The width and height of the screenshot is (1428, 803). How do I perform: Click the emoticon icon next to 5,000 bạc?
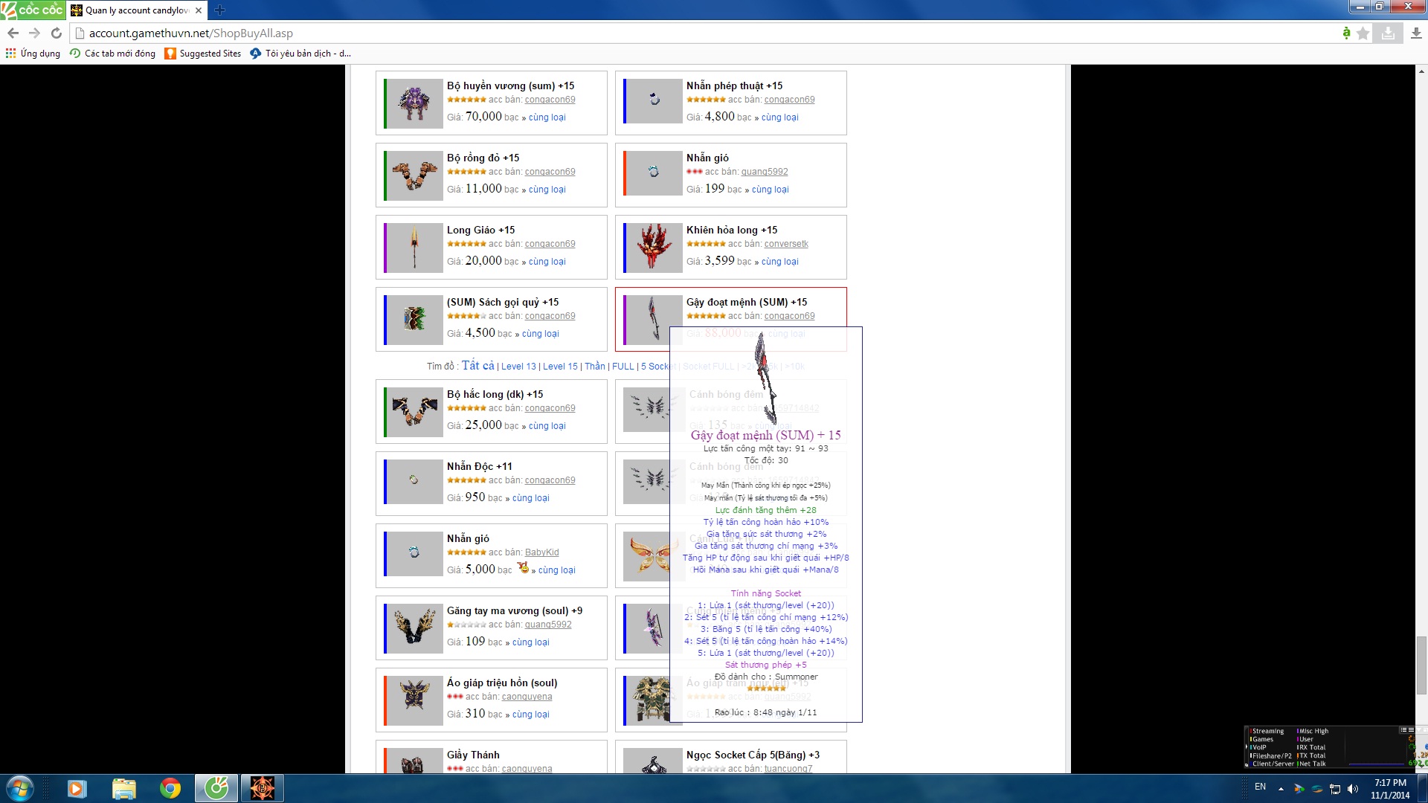coord(523,568)
